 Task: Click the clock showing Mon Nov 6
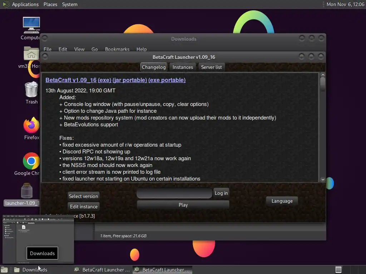(345, 4)
